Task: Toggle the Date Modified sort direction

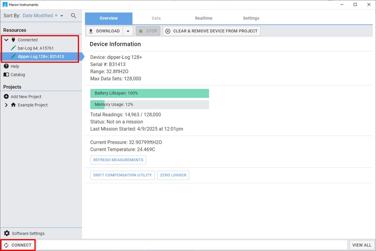Action: click(x=56, y=15)
